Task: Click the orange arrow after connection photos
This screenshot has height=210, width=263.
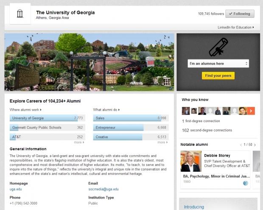Action: point(251,111)
